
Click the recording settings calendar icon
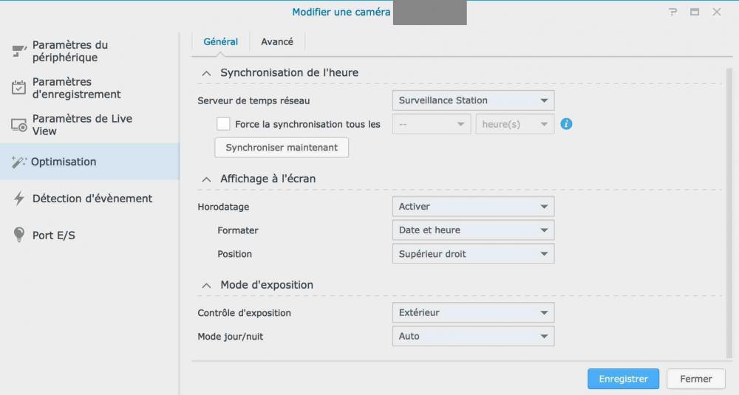(x=18, y=88)
